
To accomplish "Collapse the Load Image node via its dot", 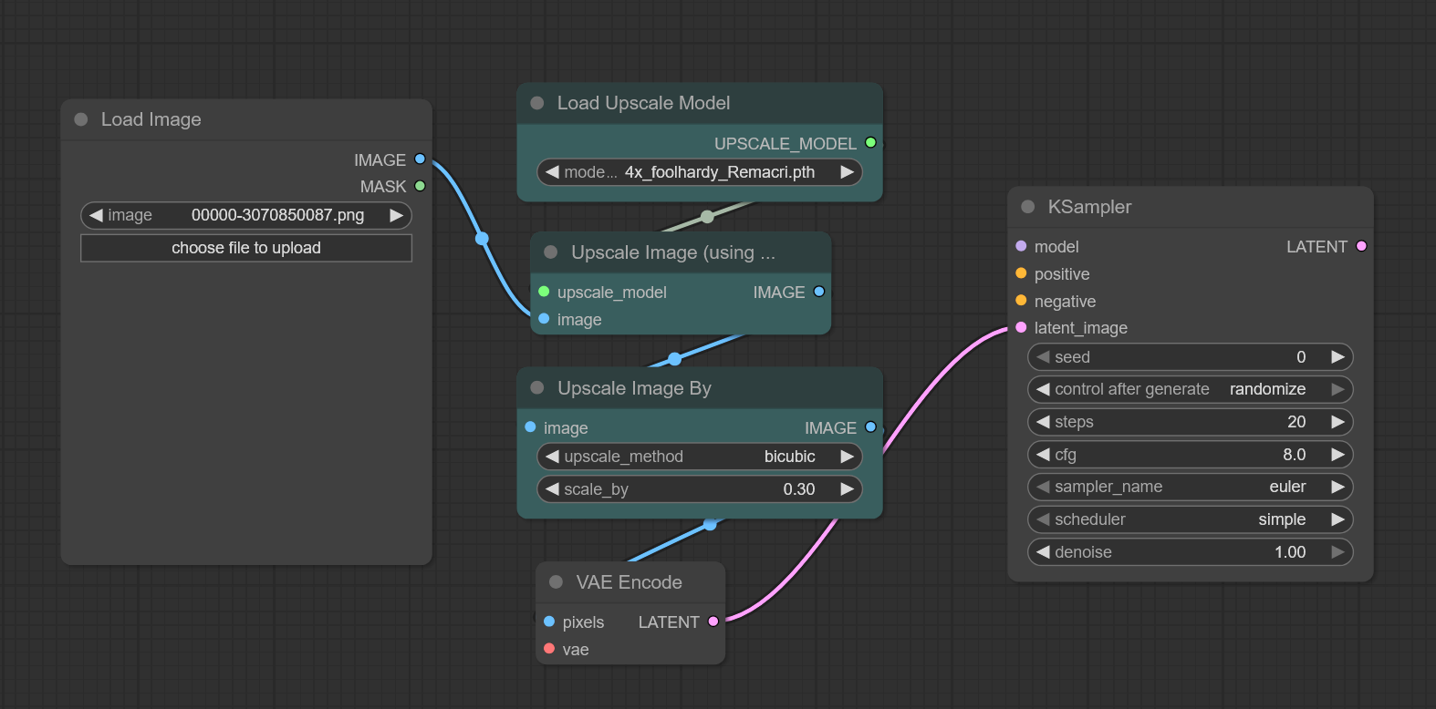I will point(81,119).
